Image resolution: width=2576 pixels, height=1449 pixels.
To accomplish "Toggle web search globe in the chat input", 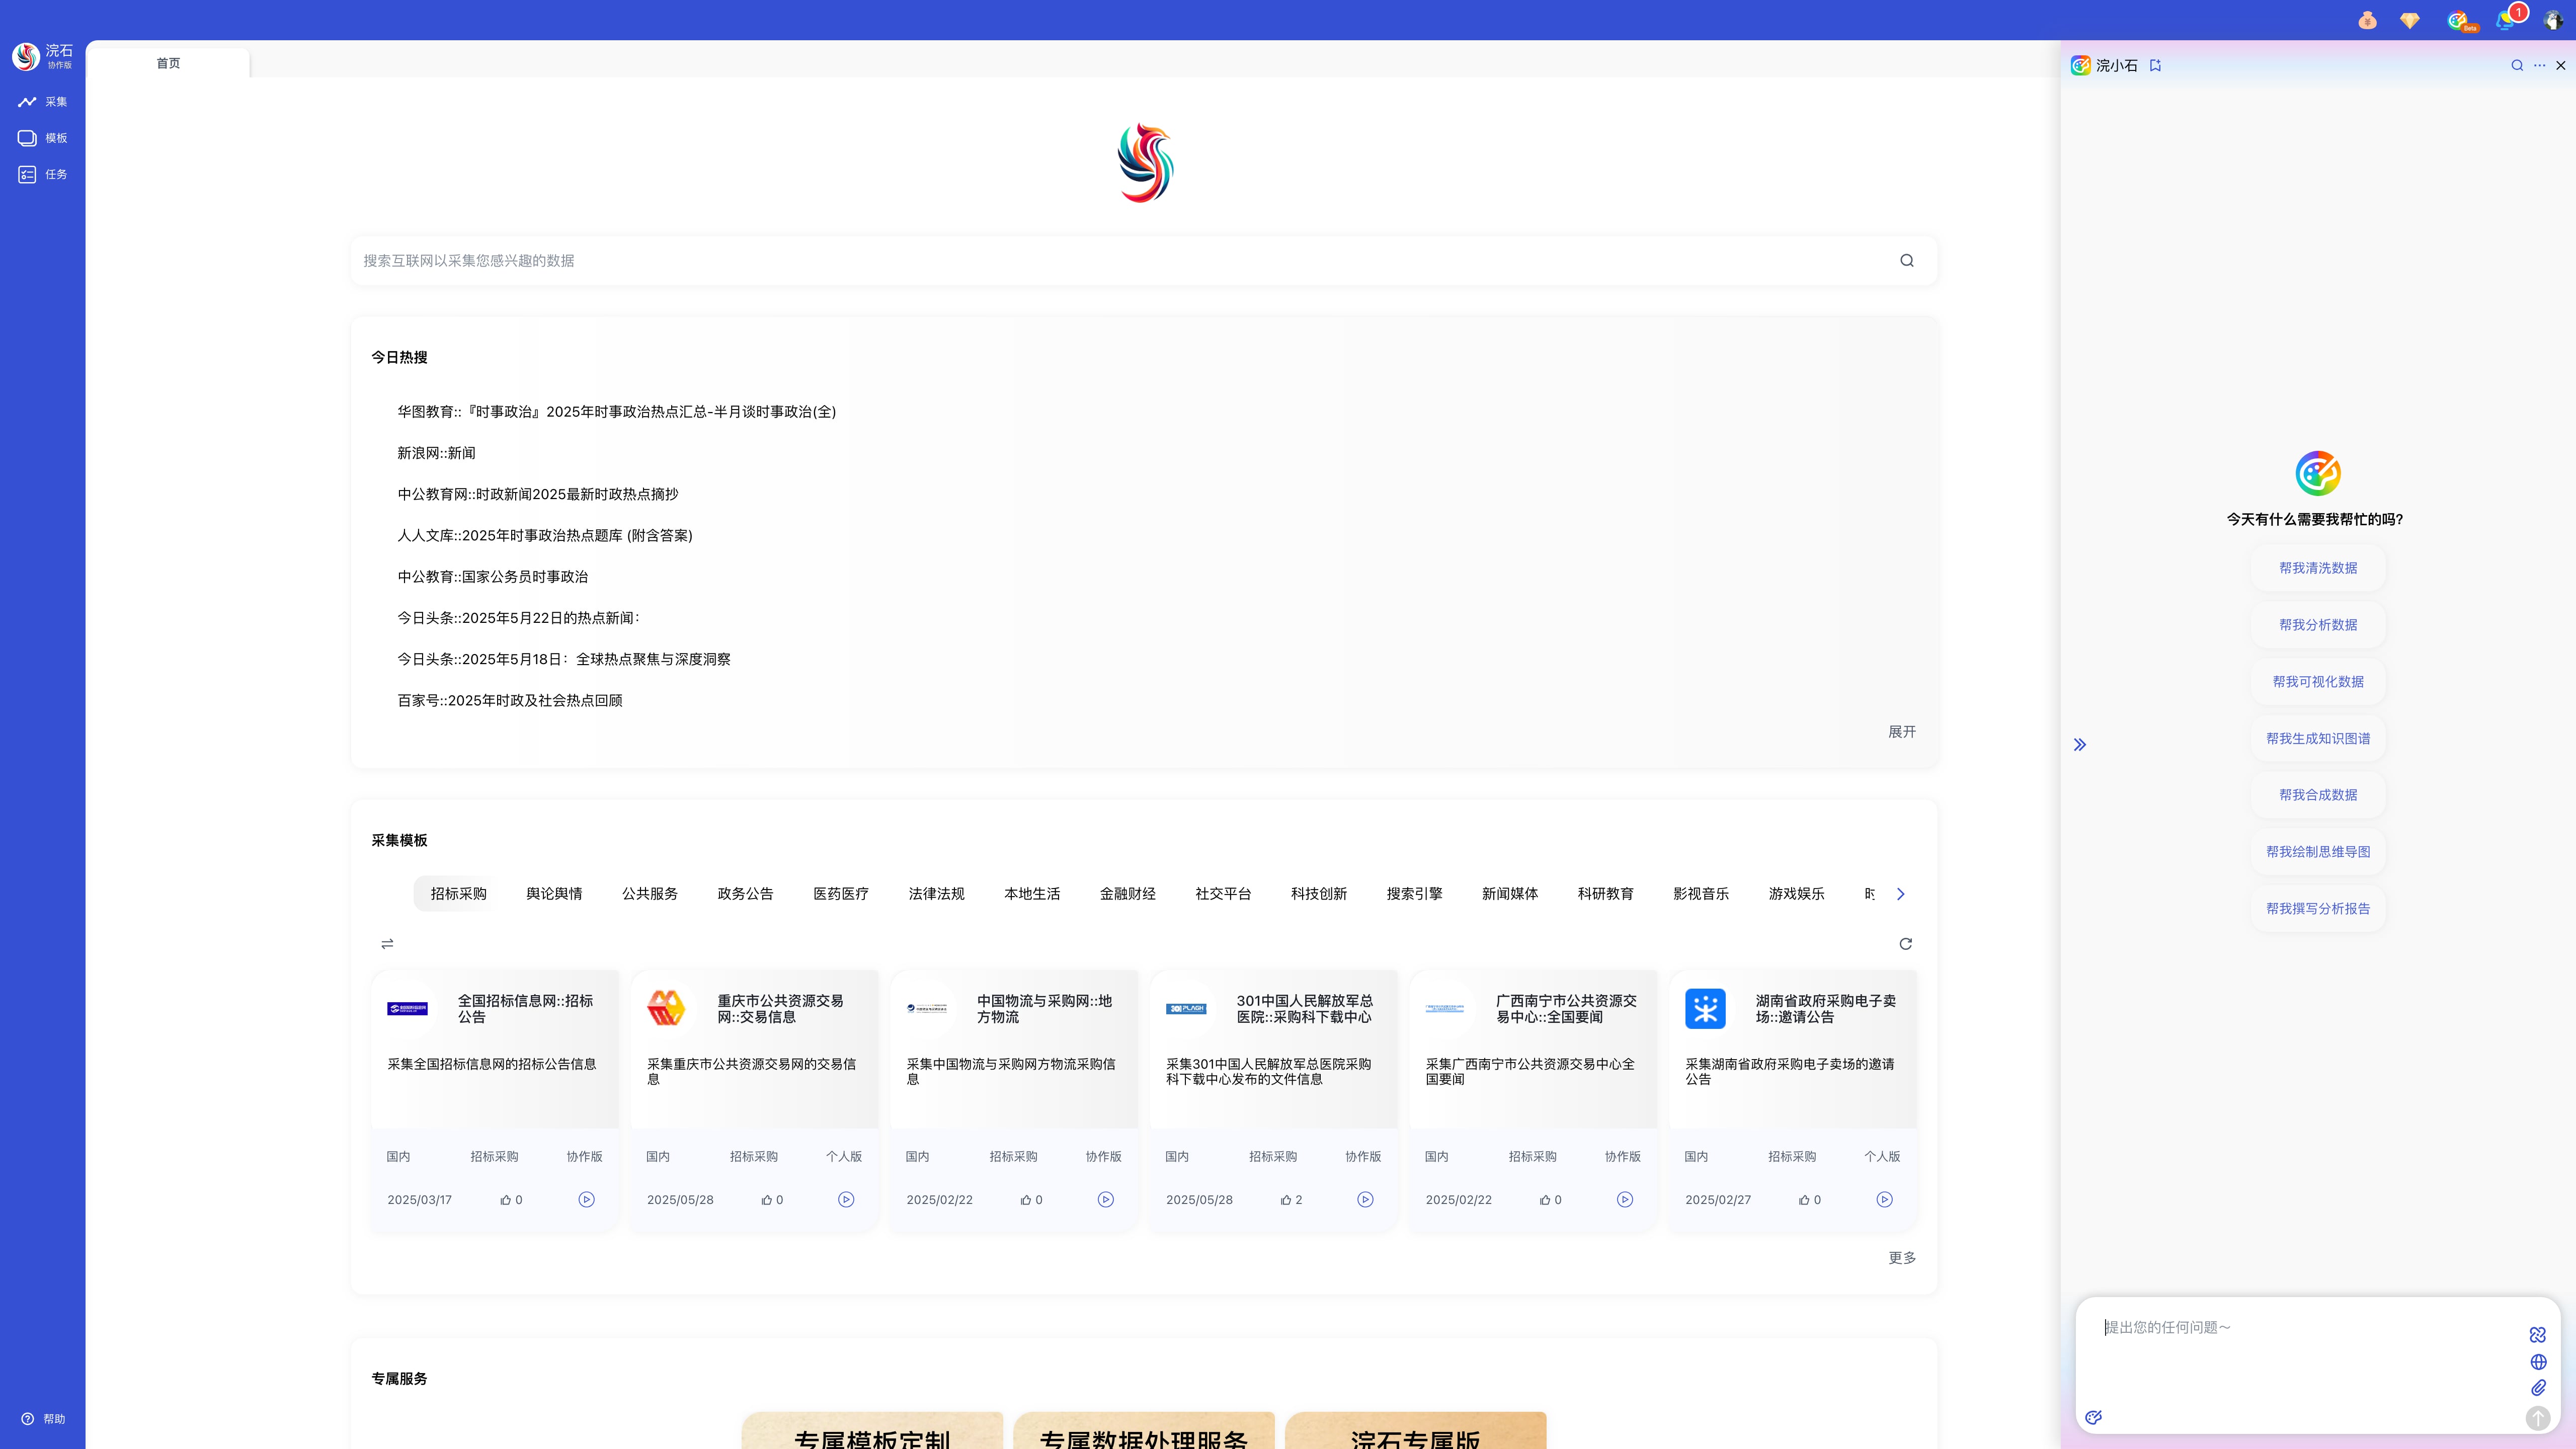I will click(x=2538, y=1362).
